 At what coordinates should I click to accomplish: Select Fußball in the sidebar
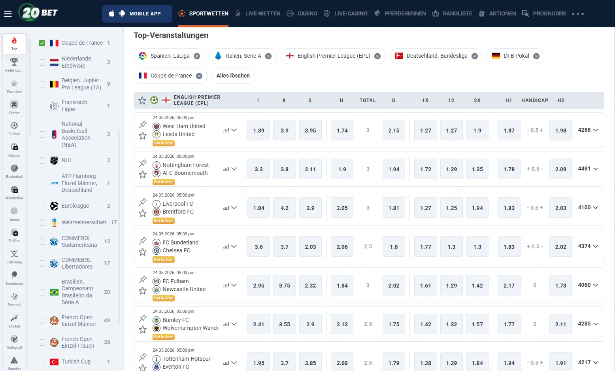[14, 129]
